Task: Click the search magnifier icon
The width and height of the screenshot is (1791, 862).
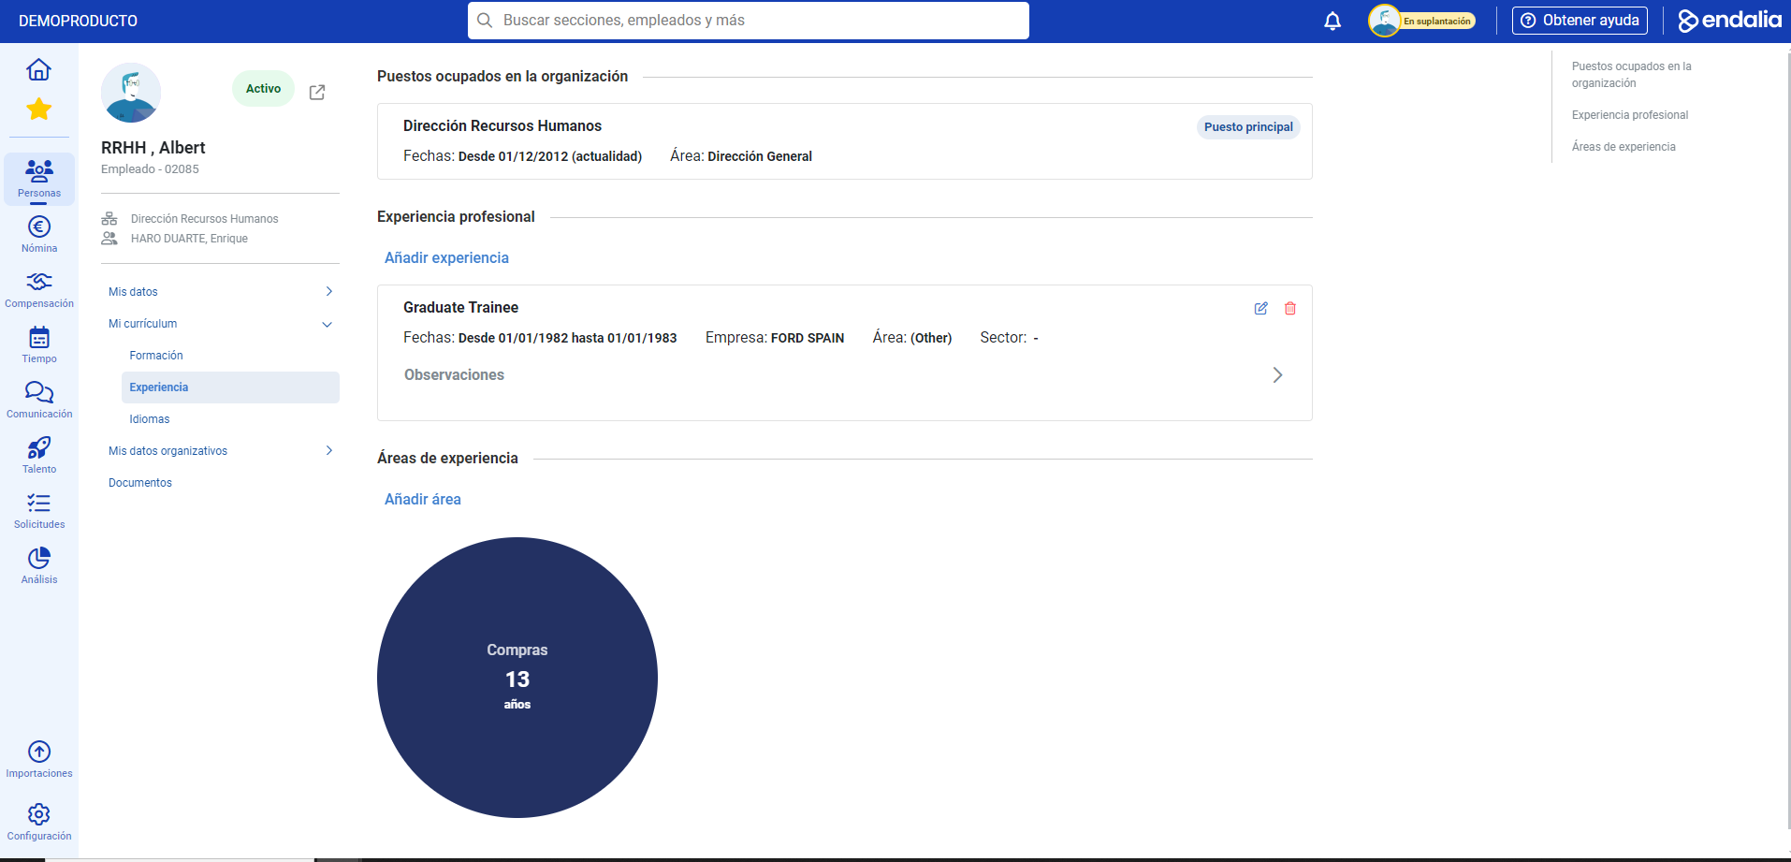Action: [485, 21]
